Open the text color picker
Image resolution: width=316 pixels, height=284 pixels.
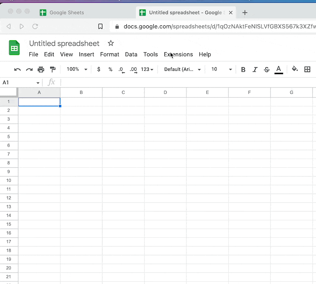click(278, 69)
